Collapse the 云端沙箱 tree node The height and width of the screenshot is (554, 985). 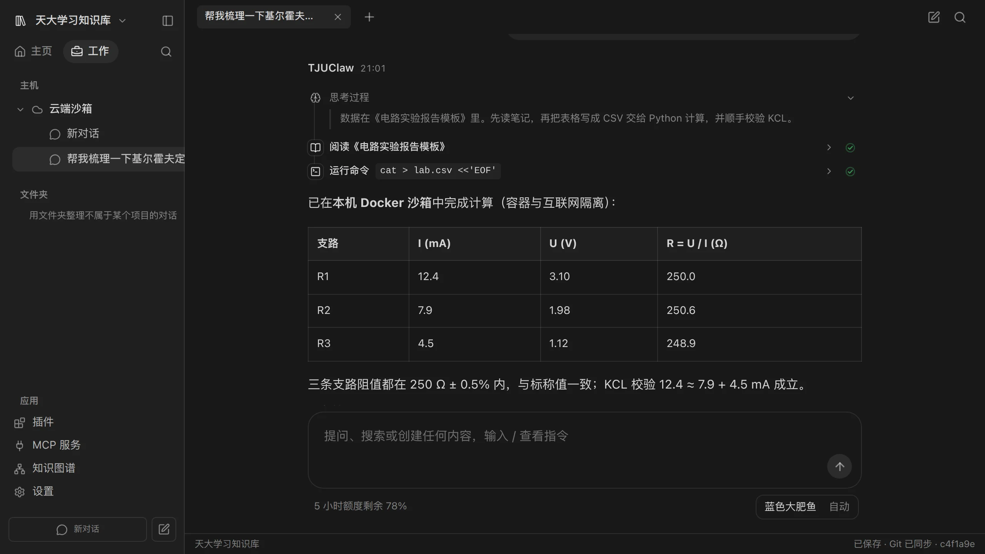point(20,109)
